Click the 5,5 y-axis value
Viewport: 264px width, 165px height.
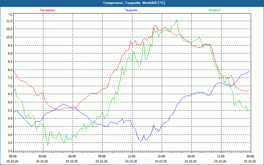point(10,110)
